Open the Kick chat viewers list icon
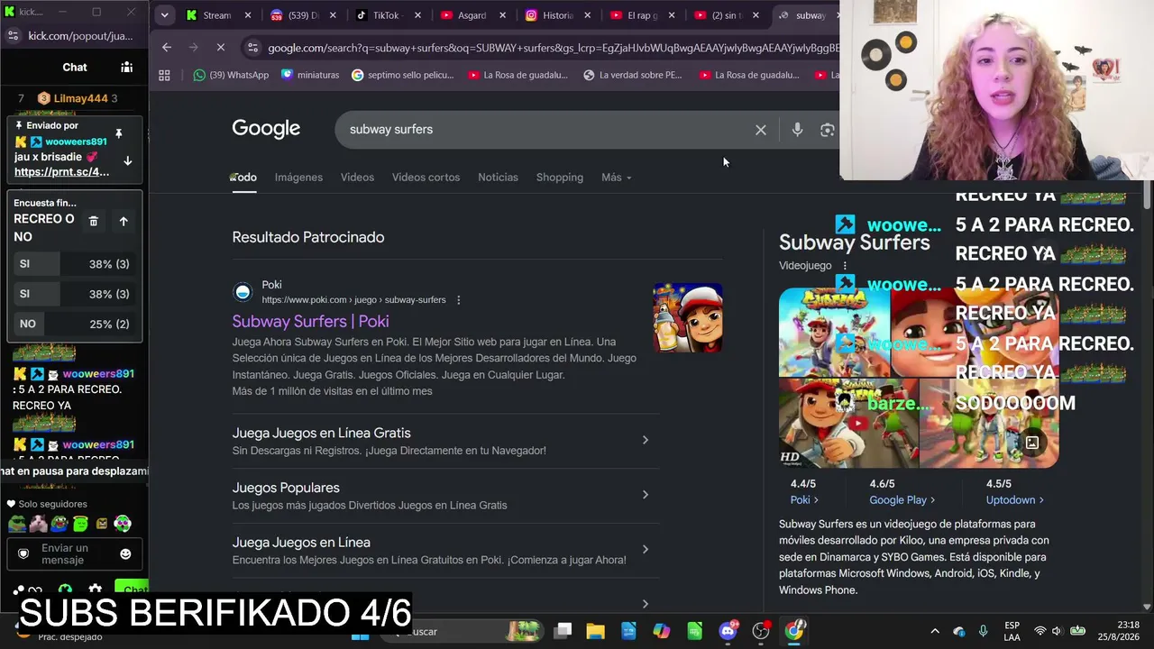This screenshot has height=649, width=1154. (126, 67)
